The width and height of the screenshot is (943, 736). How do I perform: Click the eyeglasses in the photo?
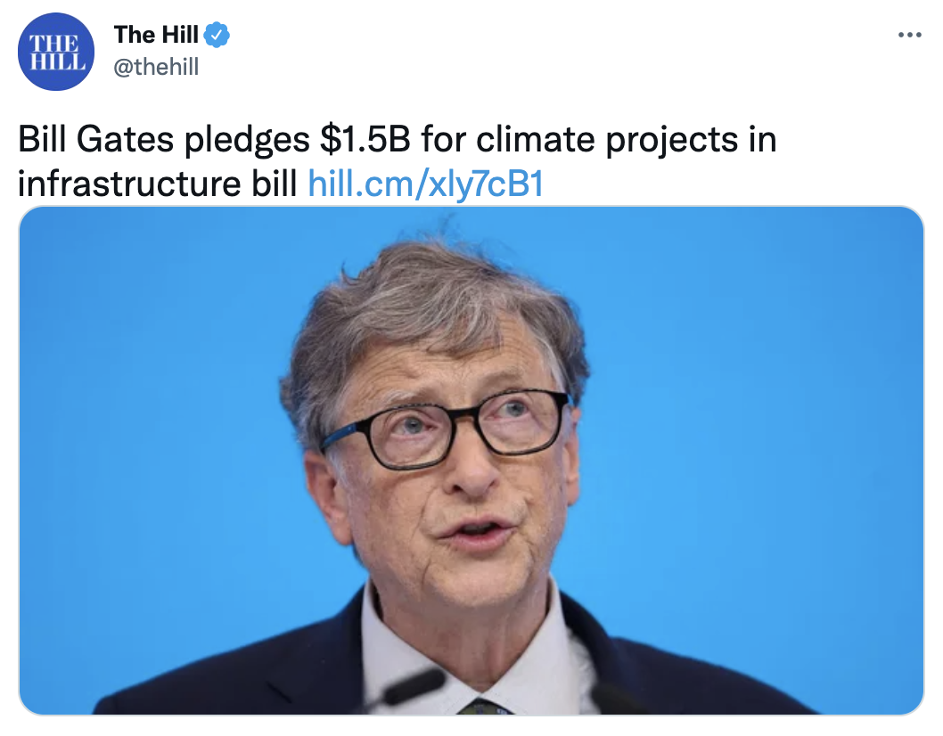447,428
